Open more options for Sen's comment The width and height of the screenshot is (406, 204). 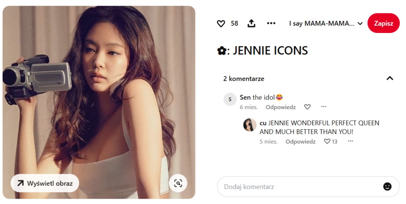click(324, 107)
